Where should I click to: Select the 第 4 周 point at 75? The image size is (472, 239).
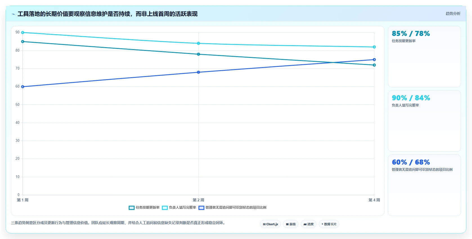tap(374, 60)
